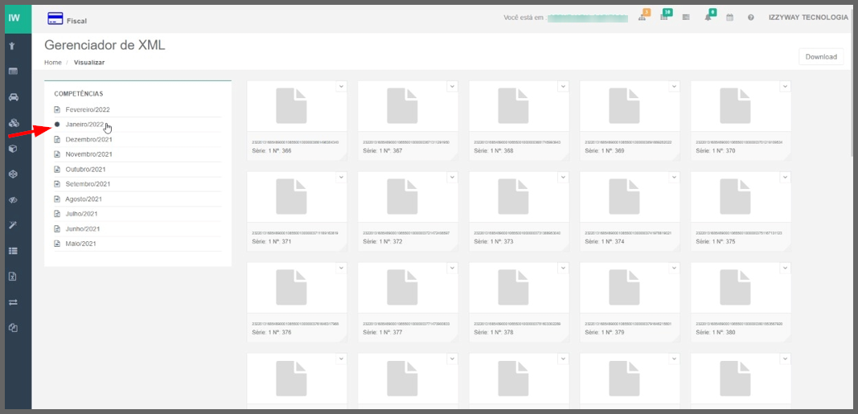Open the notifications bell icon
Viewport: 858px width, 414px height.
point(708,18)
